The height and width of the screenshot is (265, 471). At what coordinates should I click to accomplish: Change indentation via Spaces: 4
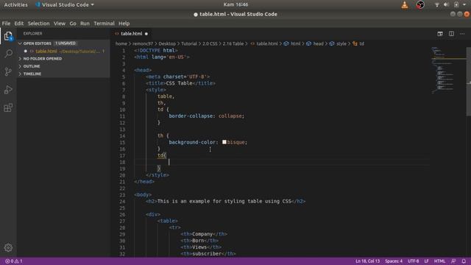(394, 261)
